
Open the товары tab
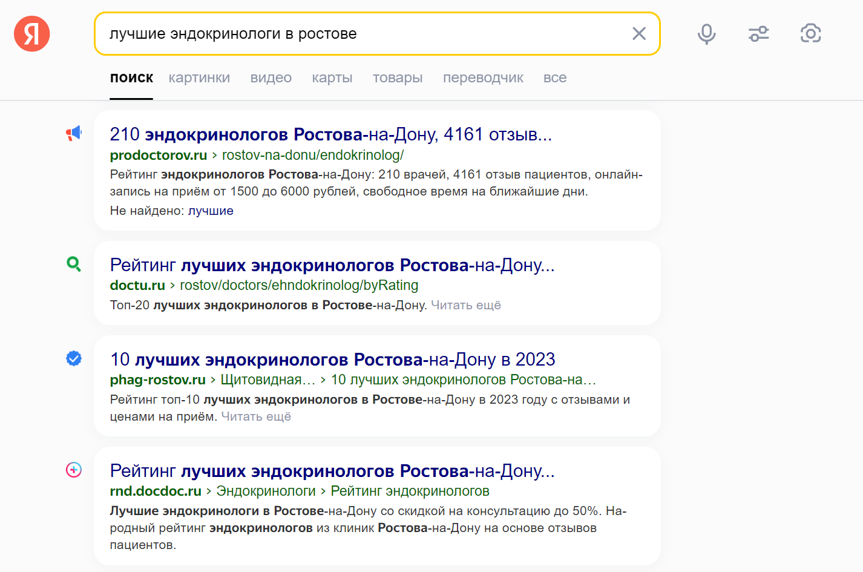[x=397, y=78]
